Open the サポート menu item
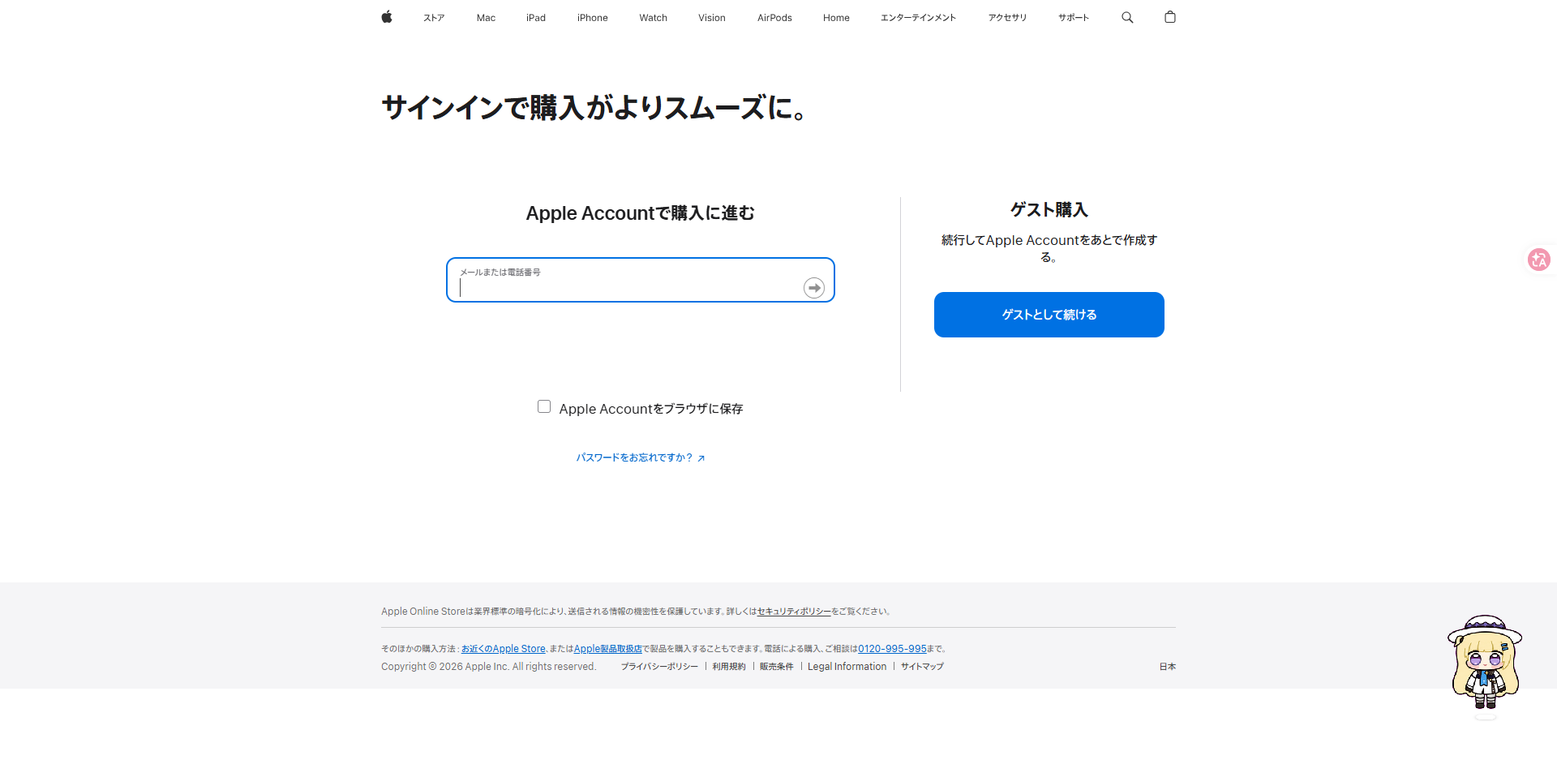Screen dimensions: 1557x773 pyautogui.click(x=1074, y=18)
